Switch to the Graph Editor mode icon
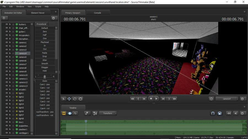This screenshot has height=139, width=248. [75, 113]
